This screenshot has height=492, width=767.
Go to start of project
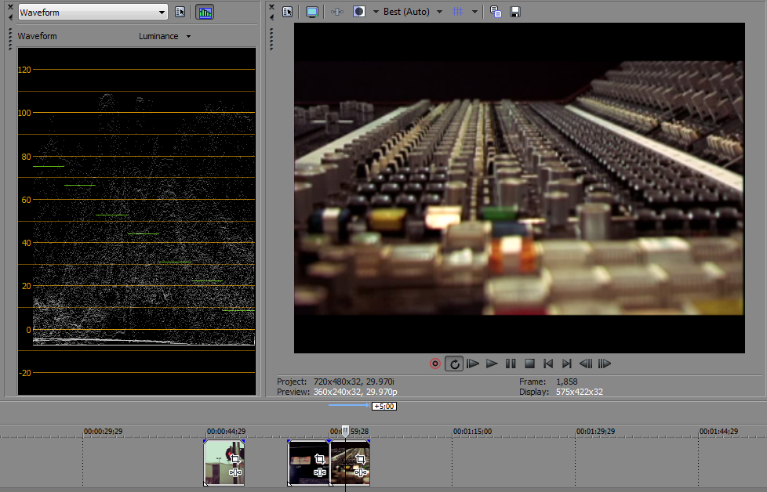click(x=548, y=364)
